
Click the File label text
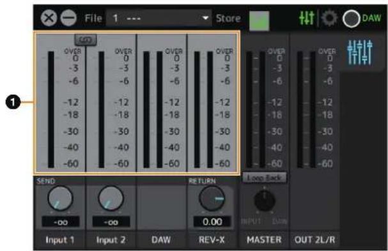click(x=93, y=18)
